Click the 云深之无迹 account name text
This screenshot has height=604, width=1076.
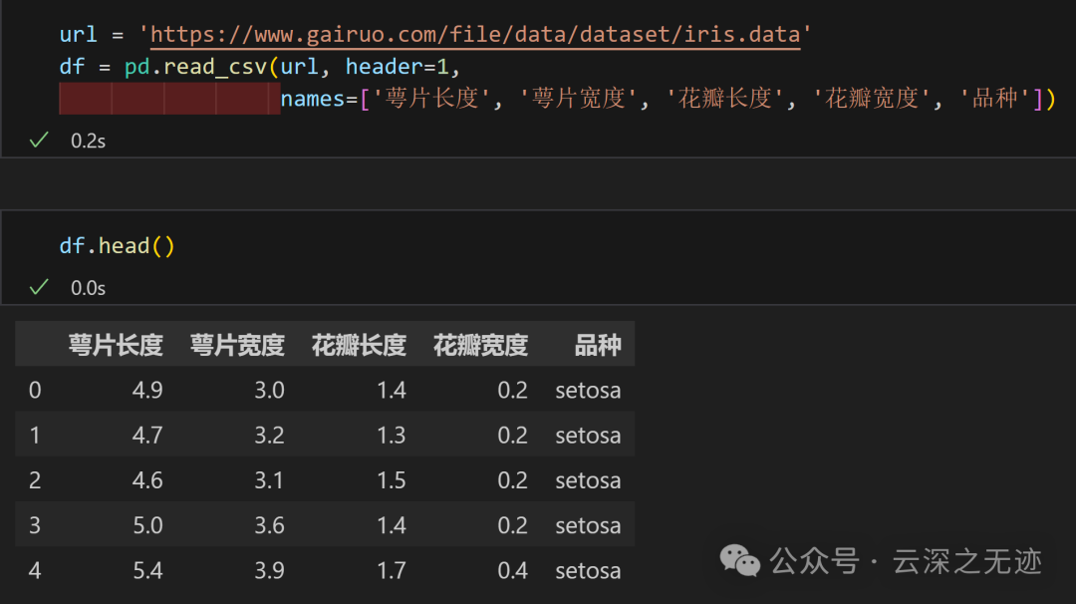pyautogui.click(x=967, y=561)
